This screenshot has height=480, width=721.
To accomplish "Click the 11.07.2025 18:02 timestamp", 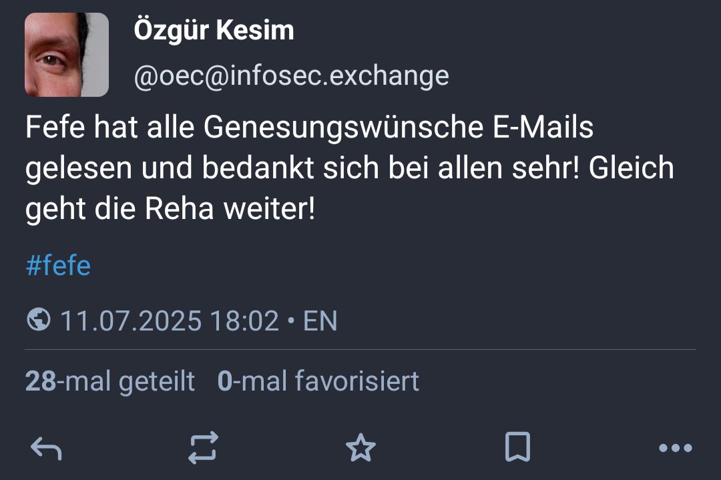I will 170,321.
